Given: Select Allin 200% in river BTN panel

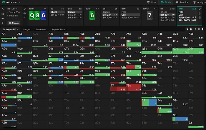Looking at the screenshot, I should click(187, 20).
